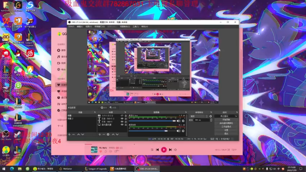
Task: Skip to next track in QQ Music
Action: coord(170,149)
